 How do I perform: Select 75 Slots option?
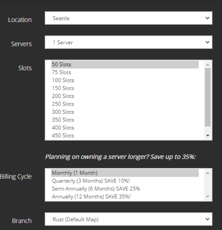tap(125, 72)
